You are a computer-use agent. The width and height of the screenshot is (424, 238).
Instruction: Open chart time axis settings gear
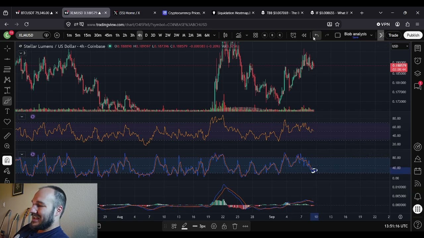point(400,217)
